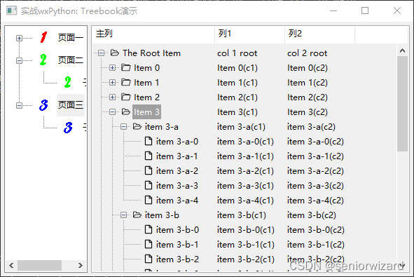Click the folder icon beside Item 1
This screenshot has height=277, width=414.
click(x=126, y=83)
